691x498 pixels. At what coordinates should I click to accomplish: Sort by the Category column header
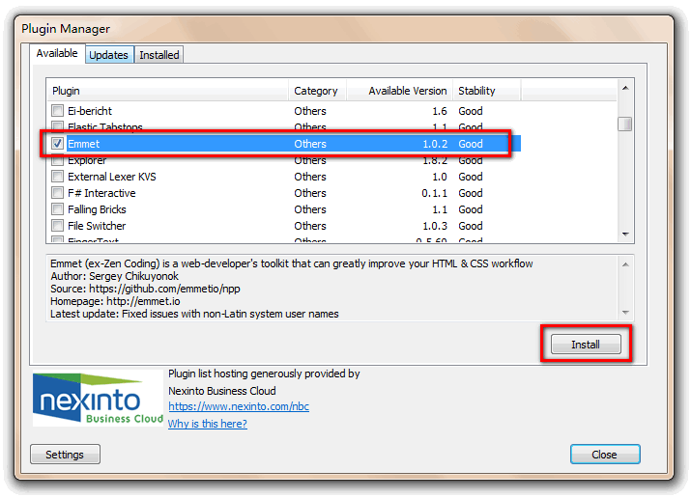pyautogui.click(x=317, y=91)
